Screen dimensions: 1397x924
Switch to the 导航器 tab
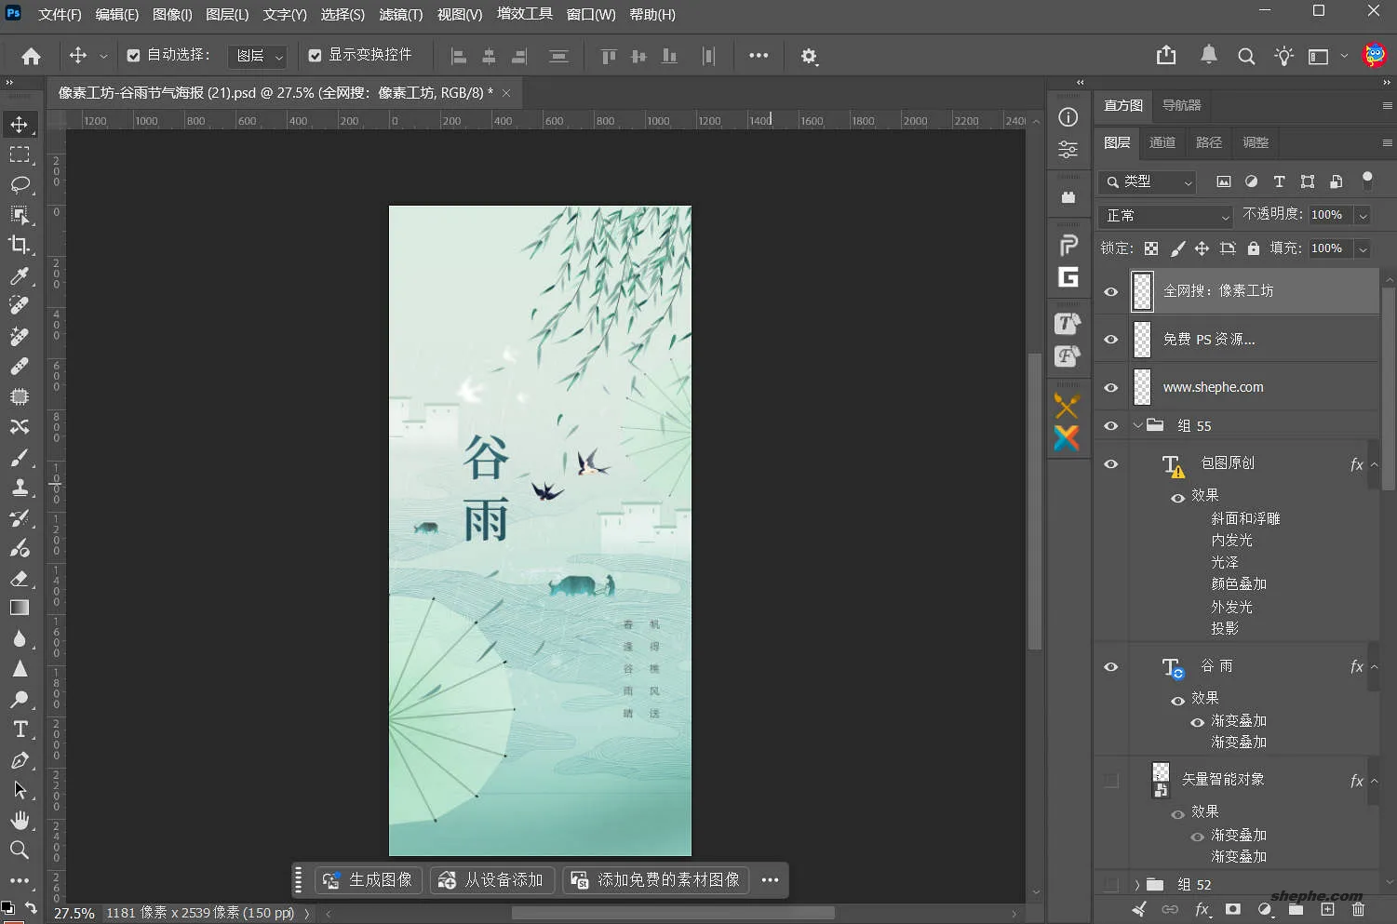(1182, 105)
